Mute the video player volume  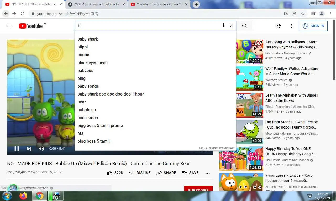(x=41, y=149)
